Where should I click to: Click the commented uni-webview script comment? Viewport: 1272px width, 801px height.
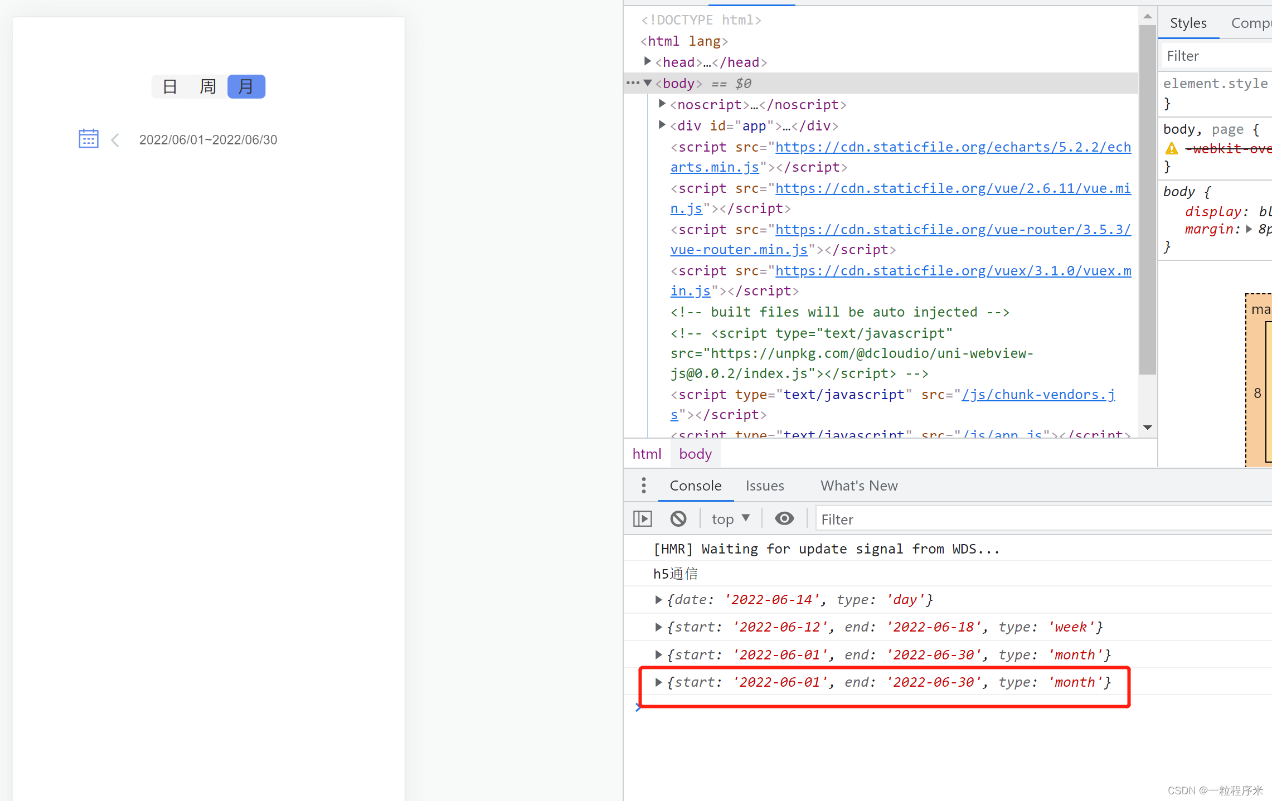[852, 353]
